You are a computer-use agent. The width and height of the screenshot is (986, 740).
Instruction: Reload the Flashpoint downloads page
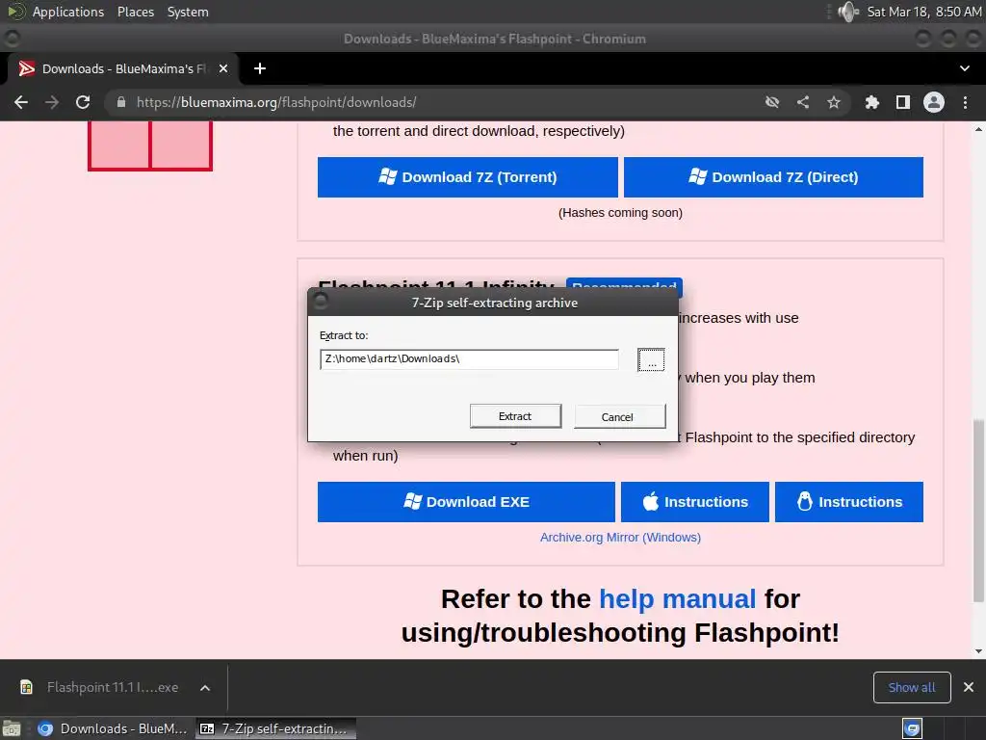[x=83, y=102]
